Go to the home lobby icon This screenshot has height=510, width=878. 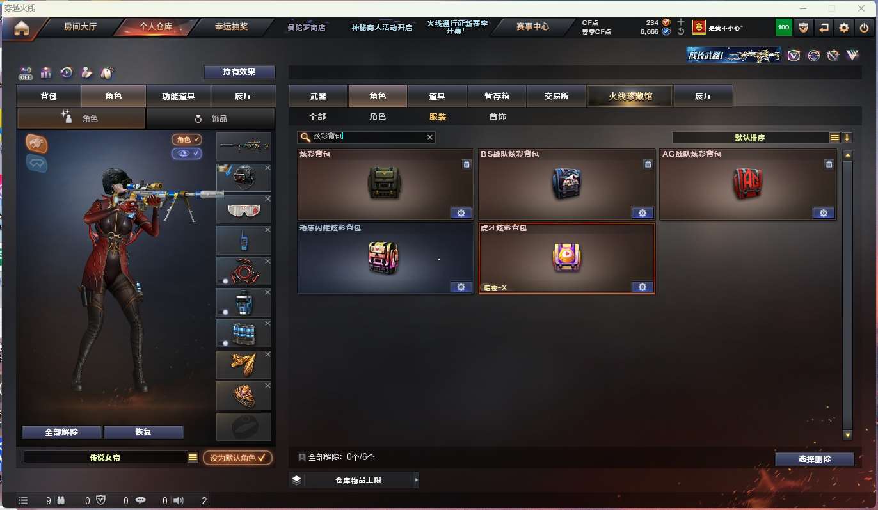point(22,28)
